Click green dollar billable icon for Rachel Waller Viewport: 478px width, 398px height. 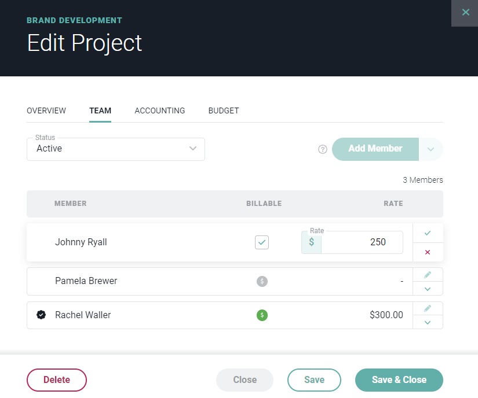(x=262, y=315)
